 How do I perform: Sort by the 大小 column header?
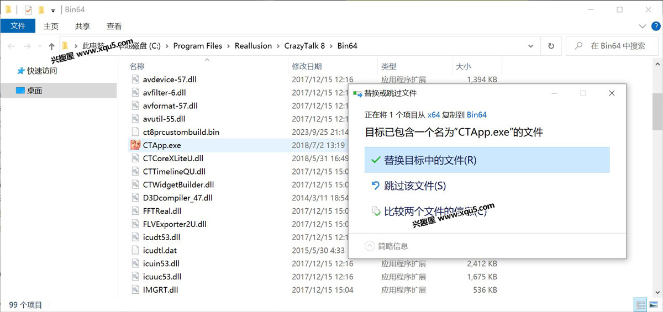tap(463, 66)
